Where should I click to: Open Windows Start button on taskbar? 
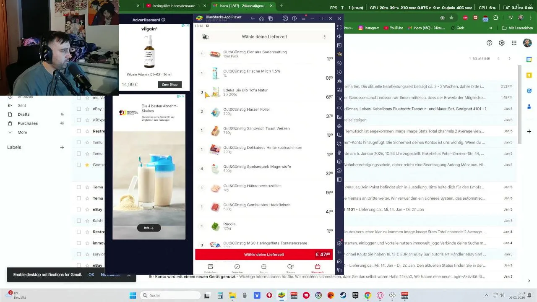click(x=133, y=295)
